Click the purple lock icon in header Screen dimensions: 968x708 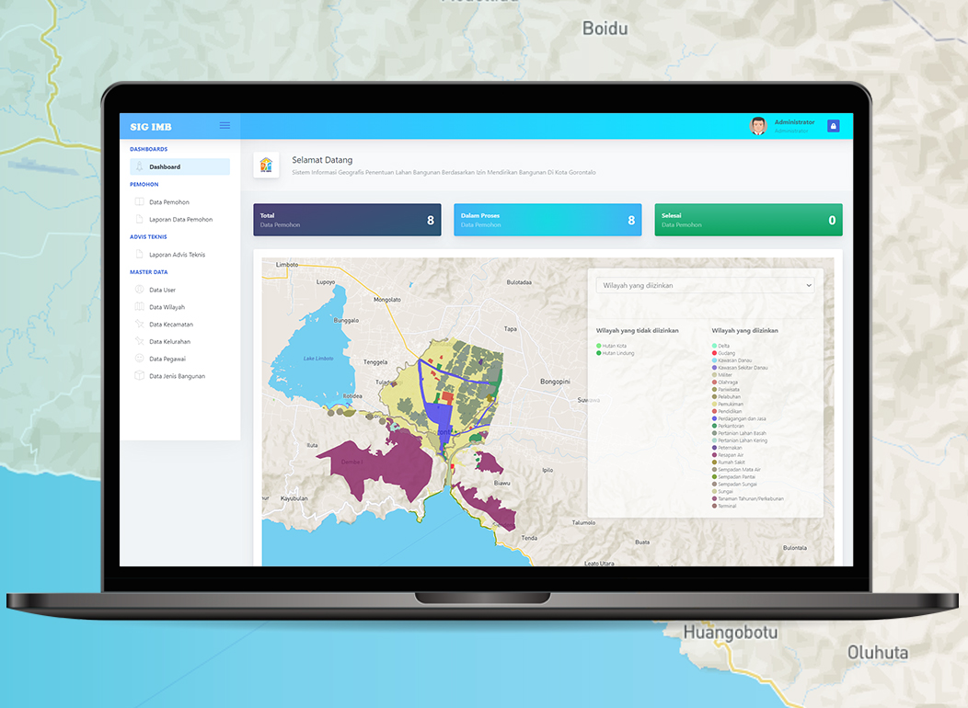(833, 126)
